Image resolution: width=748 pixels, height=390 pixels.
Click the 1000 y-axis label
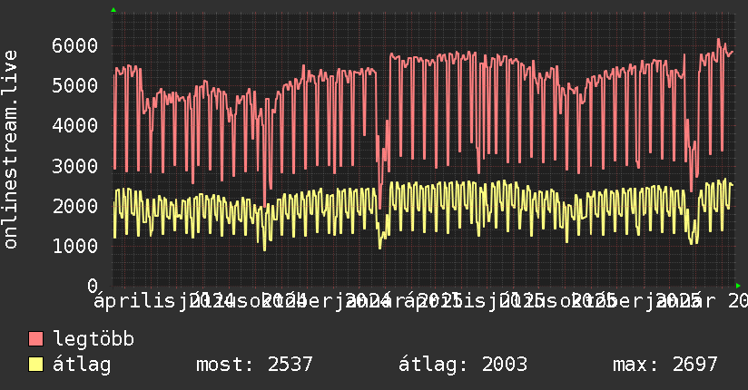(75, 246)
